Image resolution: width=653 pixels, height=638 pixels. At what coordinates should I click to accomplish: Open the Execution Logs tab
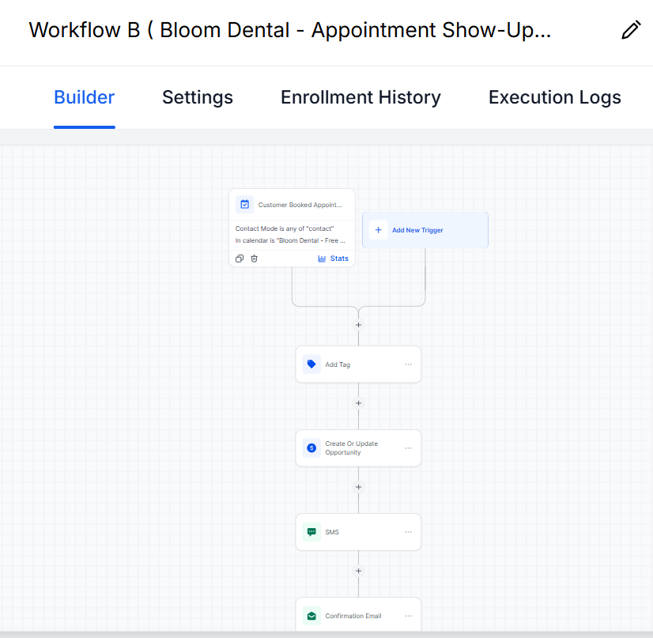tap(555, 97)
